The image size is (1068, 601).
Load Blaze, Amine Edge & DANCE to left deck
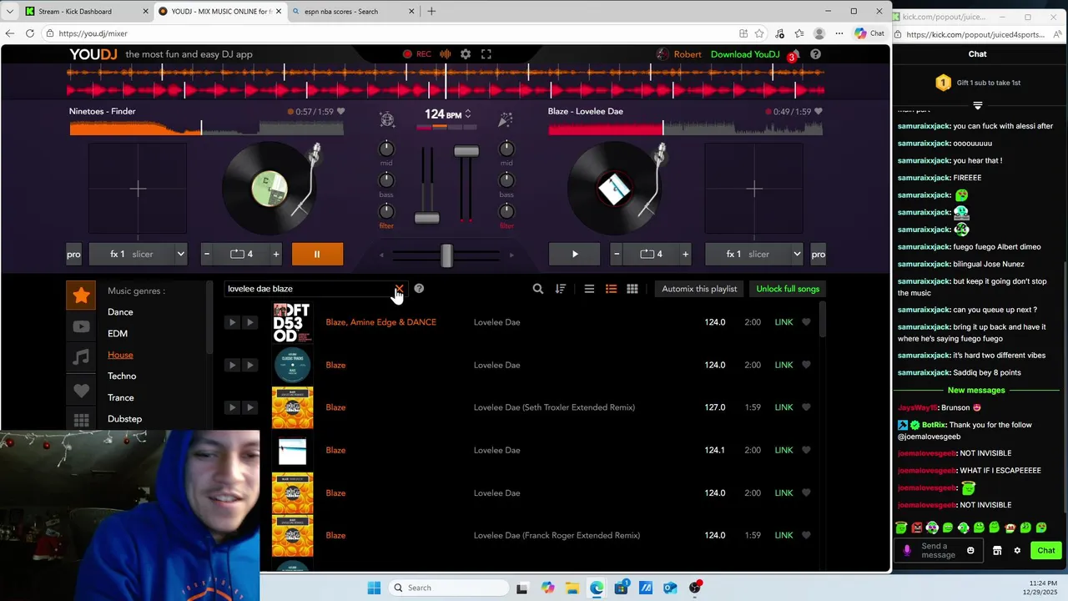(232, 322)
